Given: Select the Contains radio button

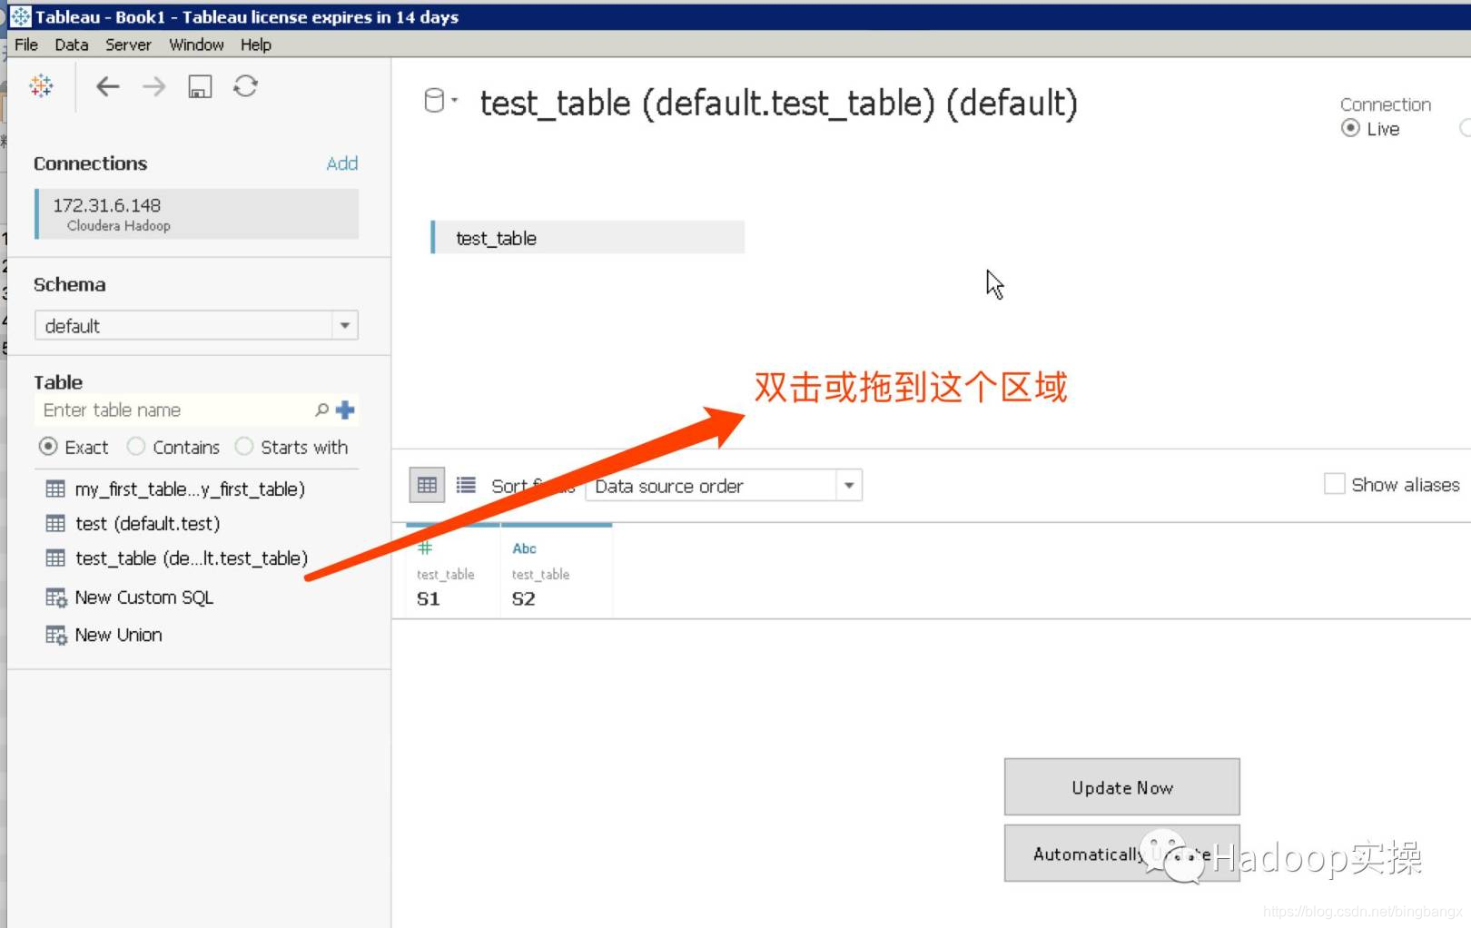Looking at the screenshot, I should pyautogui.click(x=136, y=447).
